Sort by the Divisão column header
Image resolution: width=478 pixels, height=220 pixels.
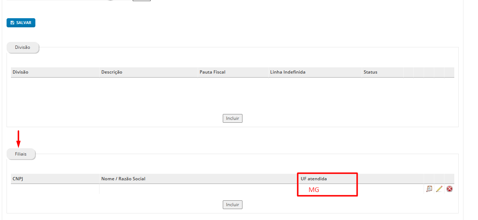pyautogui.click(x=20, y=72)
